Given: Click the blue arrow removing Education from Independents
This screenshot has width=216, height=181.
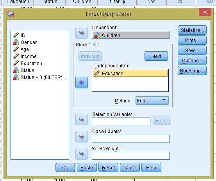Looking at the screenshot, I should (x=82, y=83).
